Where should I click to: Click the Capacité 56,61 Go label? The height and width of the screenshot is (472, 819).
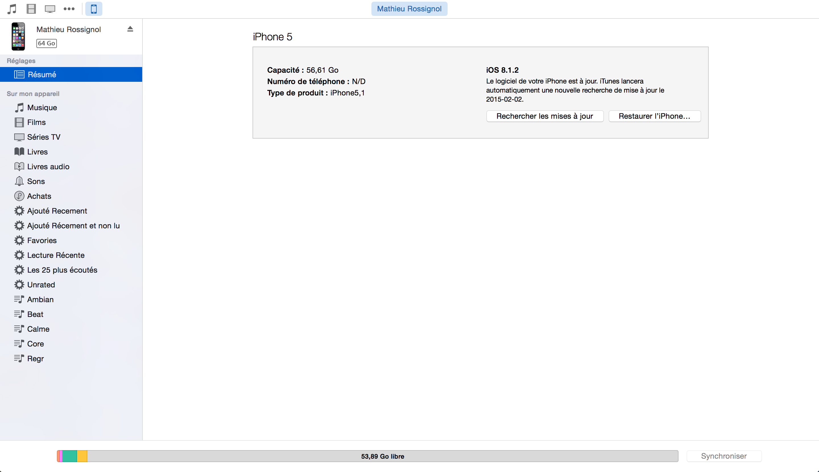[x=303, y=70]
